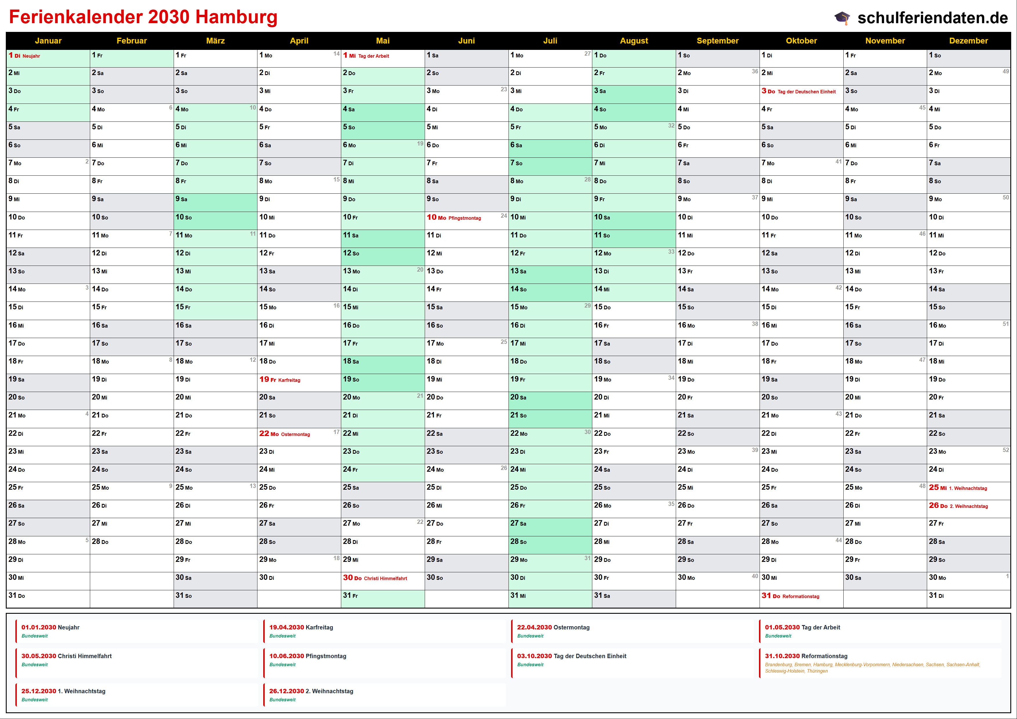The image size is (1017, 719).
Task: Select the Januar column header
Action: pos(48,41)
